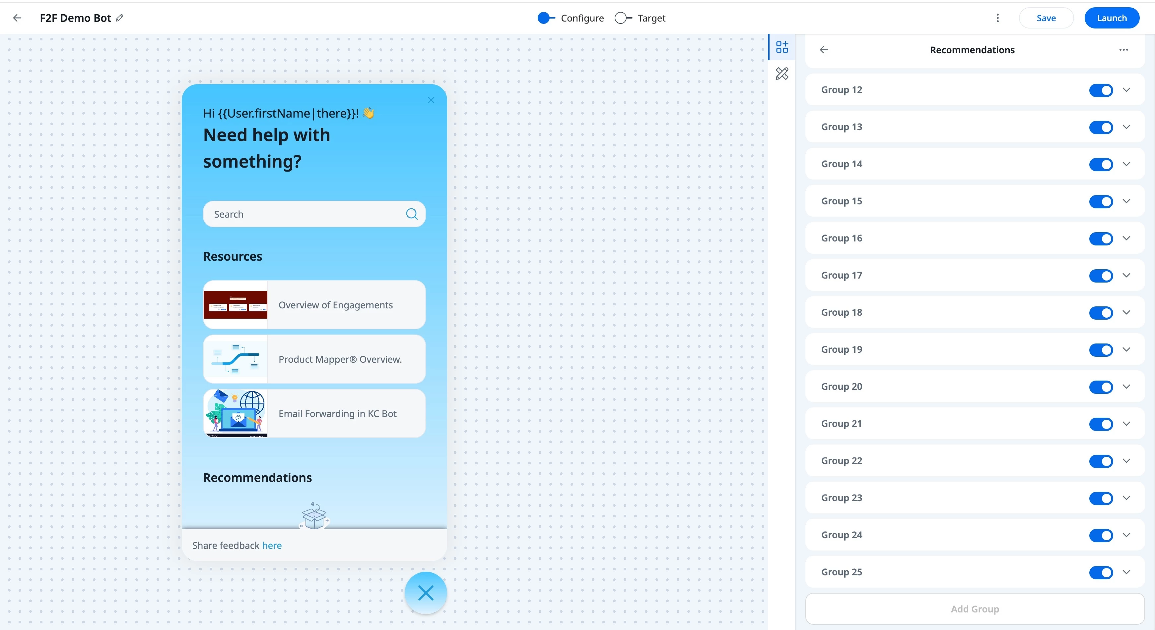This screenshot has width=1155, height=630.
Task: Click the Group 25 label
Action: coord(842,572)
